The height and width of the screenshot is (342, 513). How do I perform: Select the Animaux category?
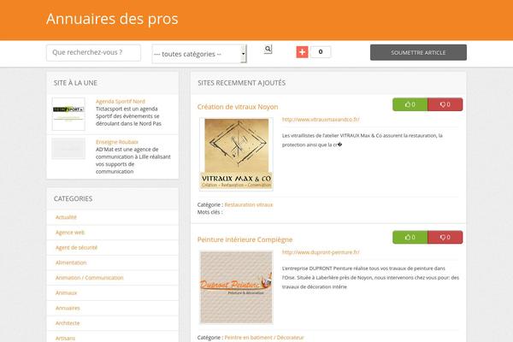66,293
